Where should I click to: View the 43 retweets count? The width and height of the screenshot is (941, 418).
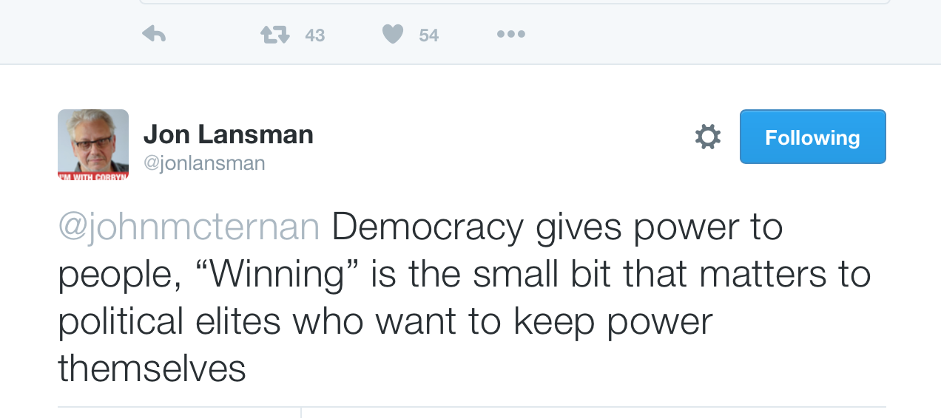[314, 35]
